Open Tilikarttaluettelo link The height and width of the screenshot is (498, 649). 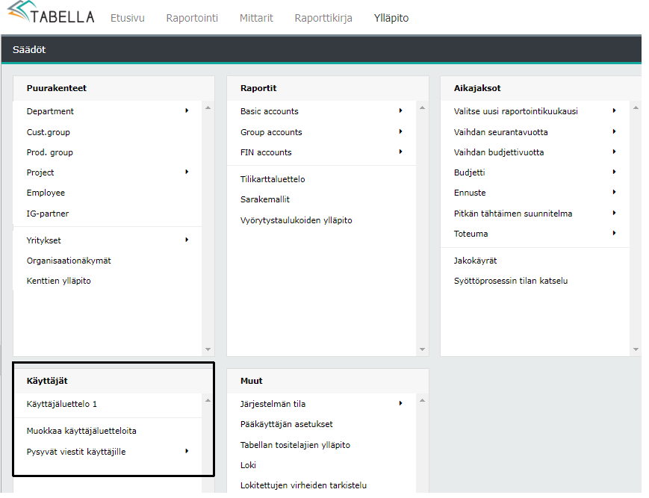(x=273, y=179)
